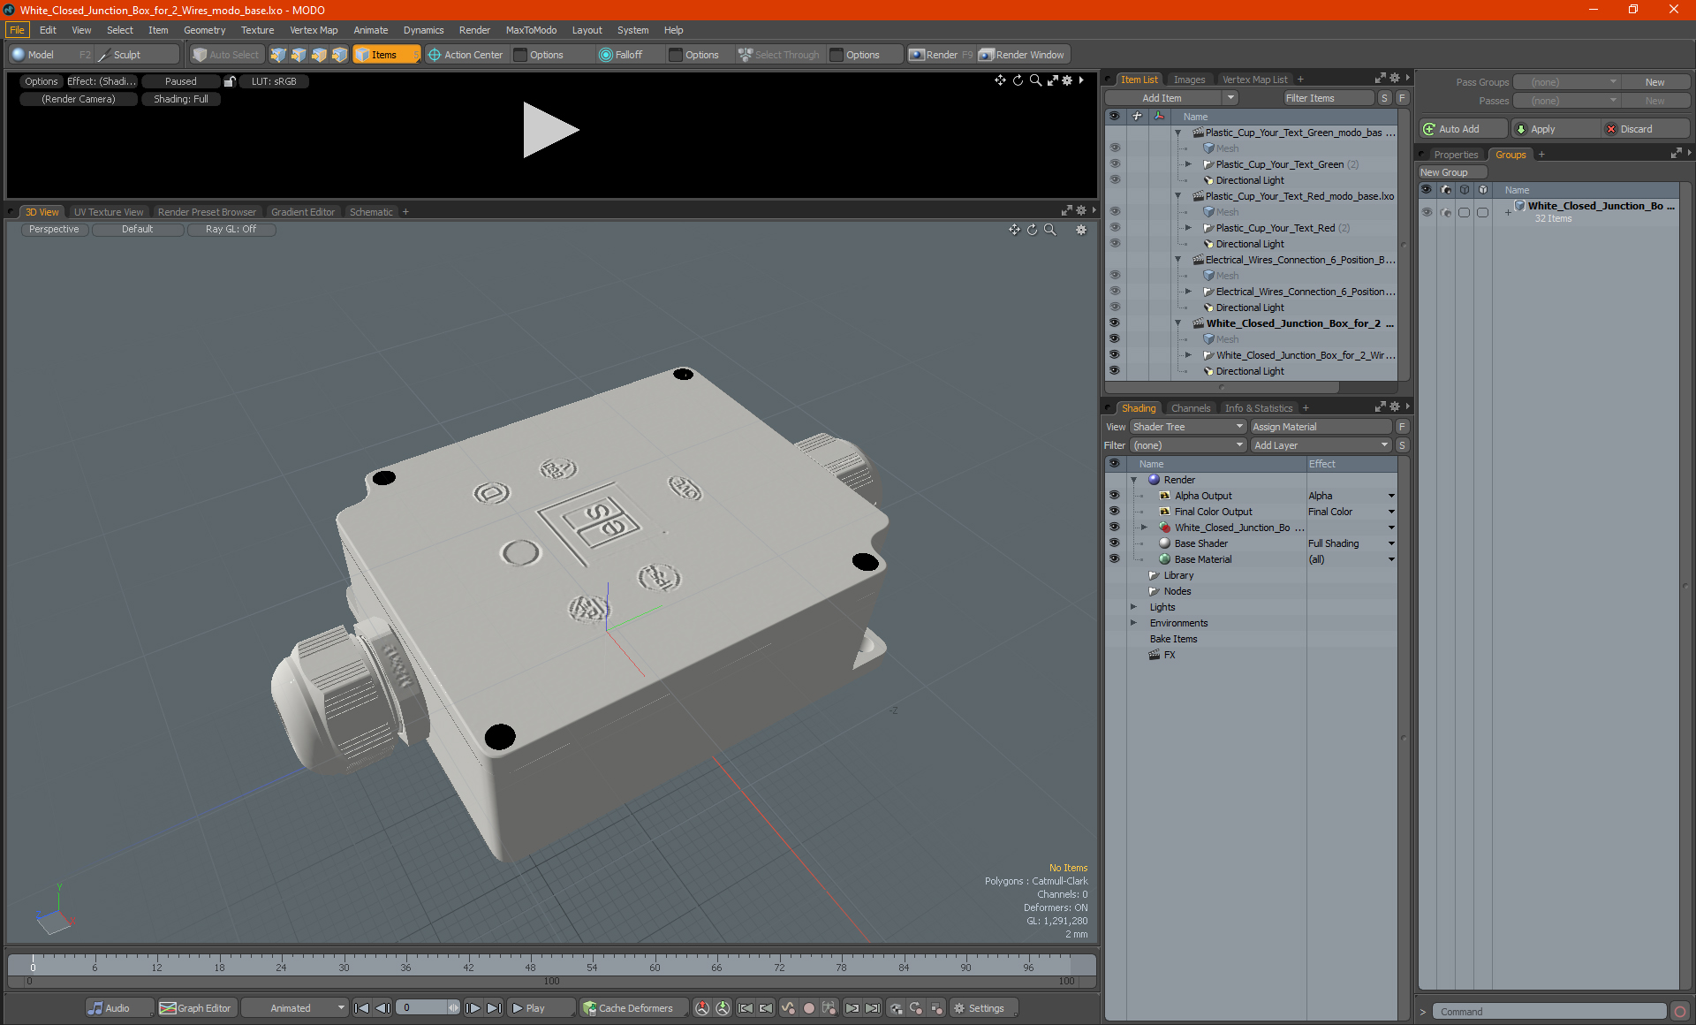Viewport: 1696px width, 1025px height.
Task: Expand Lights in Shader Tree
Action: 1134,607
